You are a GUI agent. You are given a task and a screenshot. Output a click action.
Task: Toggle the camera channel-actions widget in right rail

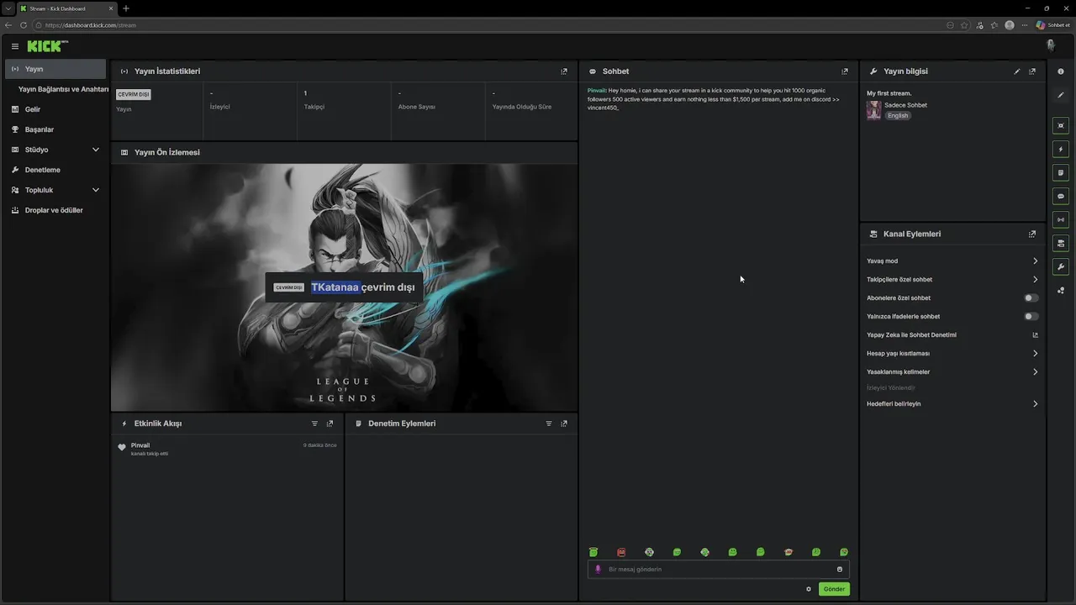click(x=1061, y=243)
